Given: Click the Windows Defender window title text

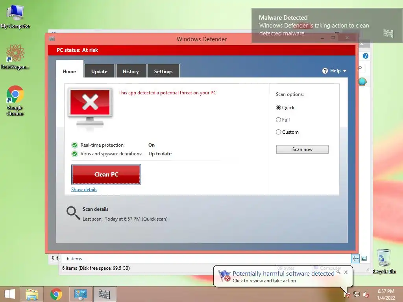Looking at the screenshot, I should click(x=202, y=39).
